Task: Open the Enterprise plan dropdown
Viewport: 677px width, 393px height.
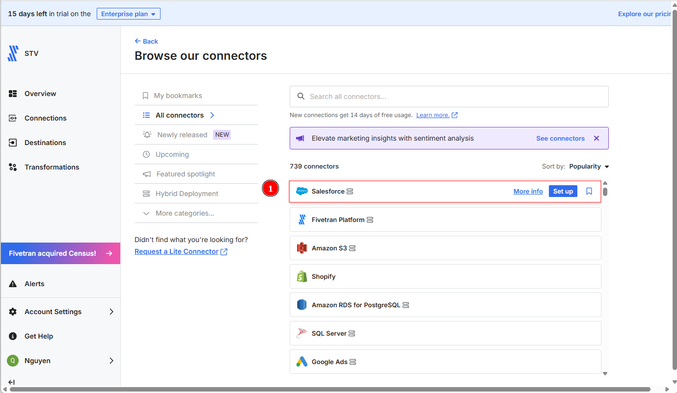Action: (128, 14)
